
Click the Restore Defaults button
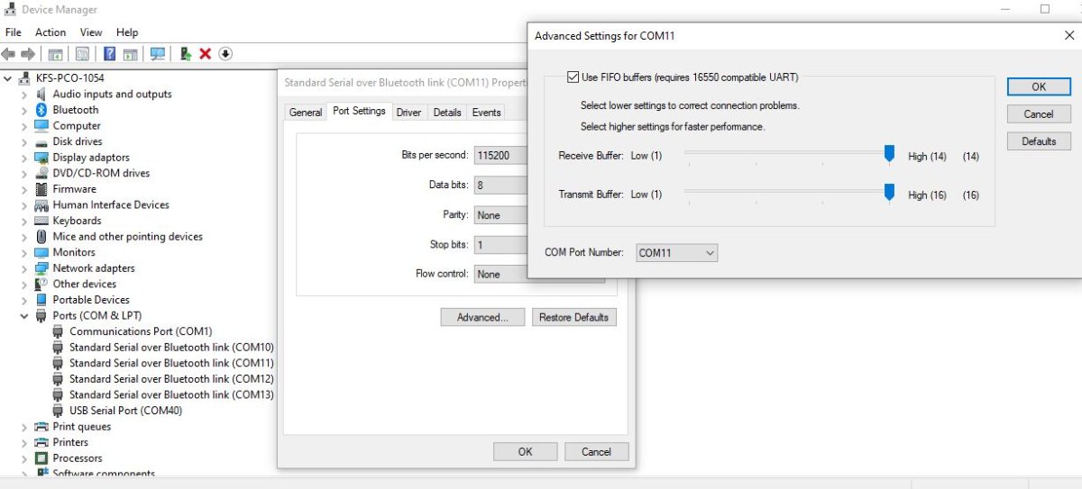[573, 317]
